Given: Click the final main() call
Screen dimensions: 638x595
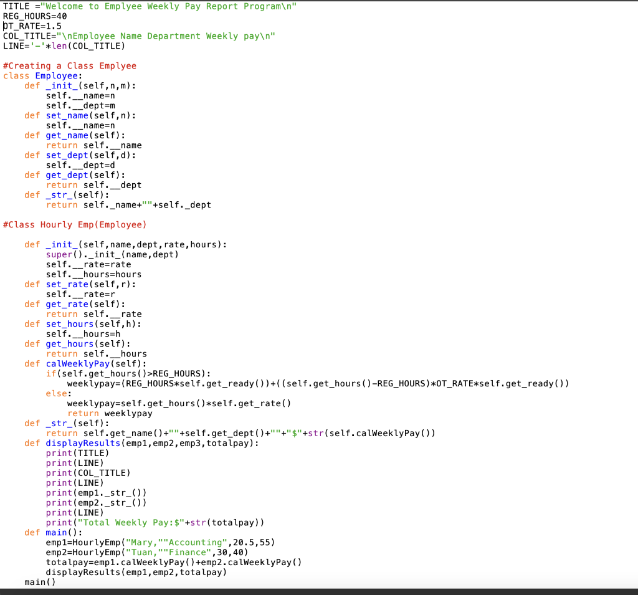Looking at the screenshot, I should click(36, 582).
